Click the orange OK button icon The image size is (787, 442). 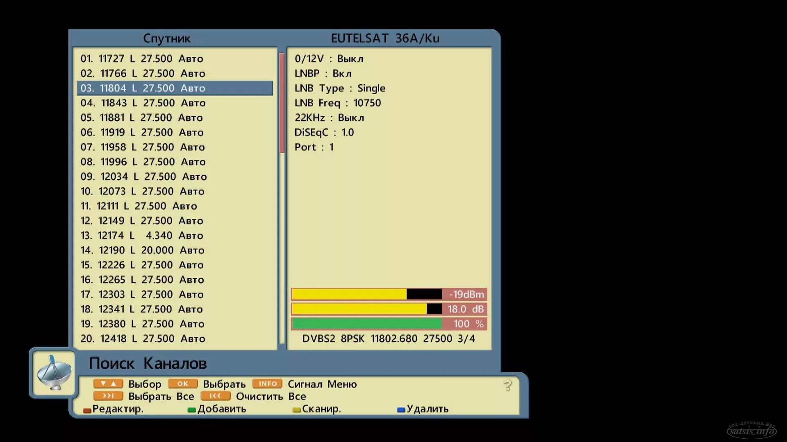click(x=183, y=384)
